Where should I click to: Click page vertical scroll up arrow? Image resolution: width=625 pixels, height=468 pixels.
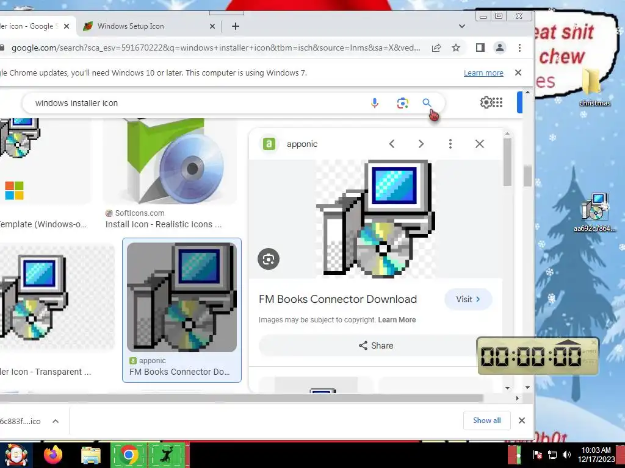pos(527,93)
